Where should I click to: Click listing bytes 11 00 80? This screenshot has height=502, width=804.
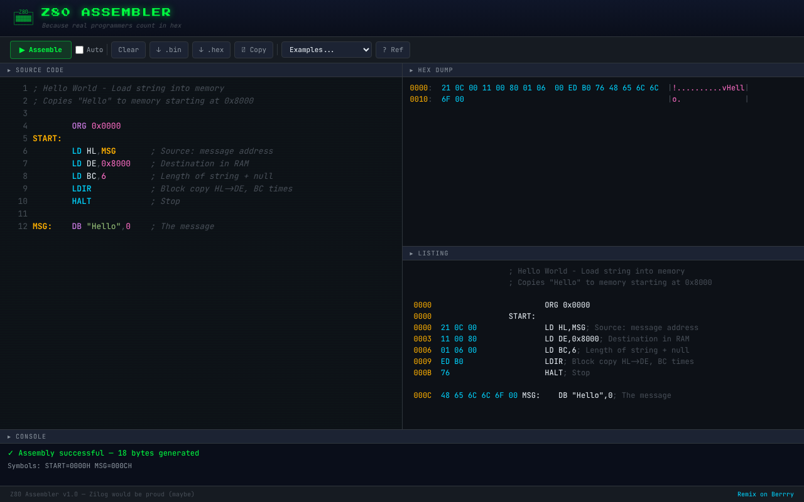point(459,339)
